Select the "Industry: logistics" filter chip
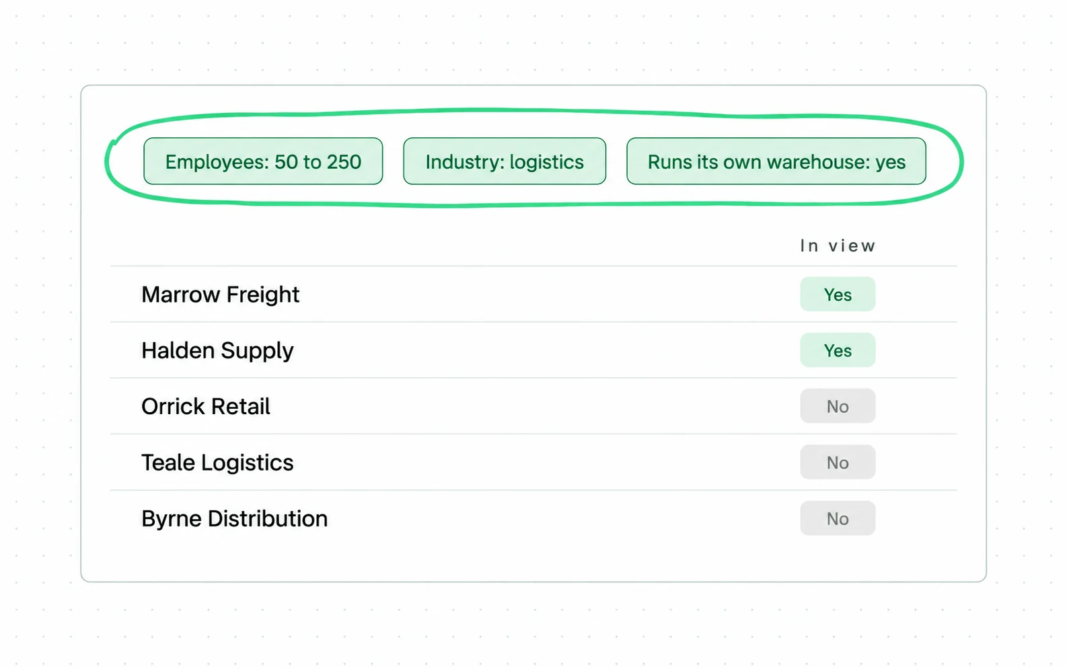The image size is (1067, 667). [x=505, y=161]
